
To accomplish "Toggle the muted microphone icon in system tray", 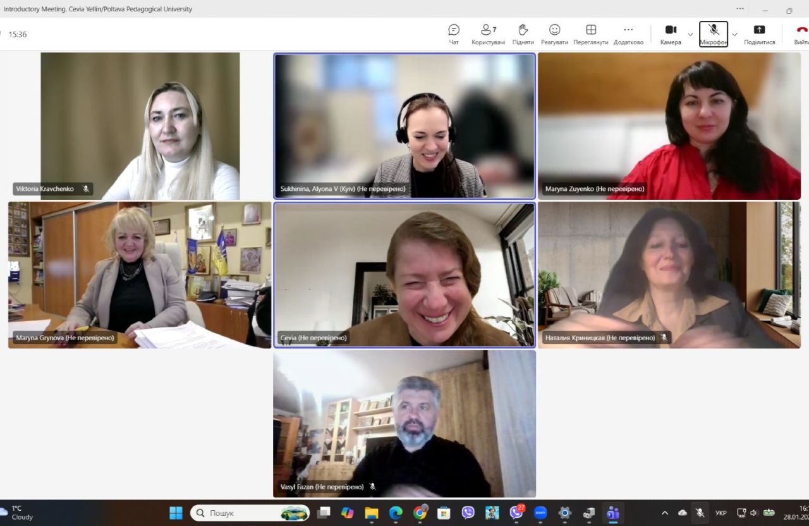I will click(700, 513).
